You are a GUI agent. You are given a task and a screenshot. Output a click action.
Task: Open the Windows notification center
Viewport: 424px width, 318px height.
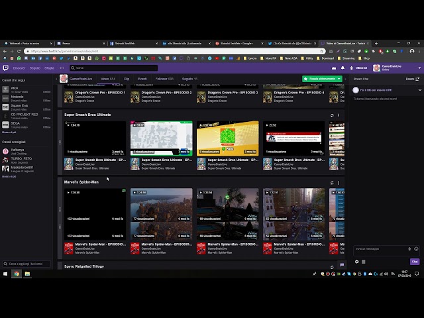417,274
